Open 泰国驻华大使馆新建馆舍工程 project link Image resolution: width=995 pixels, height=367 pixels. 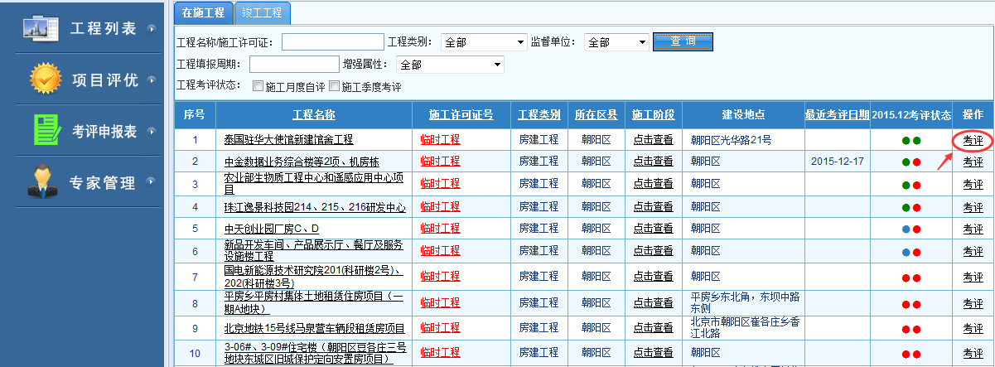288,140
